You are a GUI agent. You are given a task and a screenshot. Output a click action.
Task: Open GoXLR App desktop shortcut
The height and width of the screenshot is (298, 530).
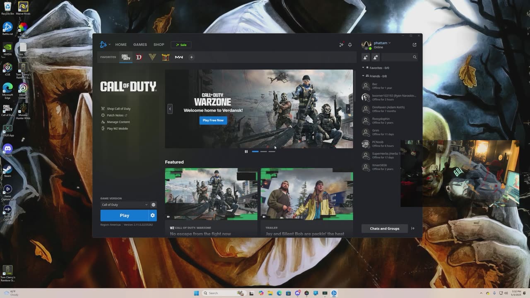(7, 130)
